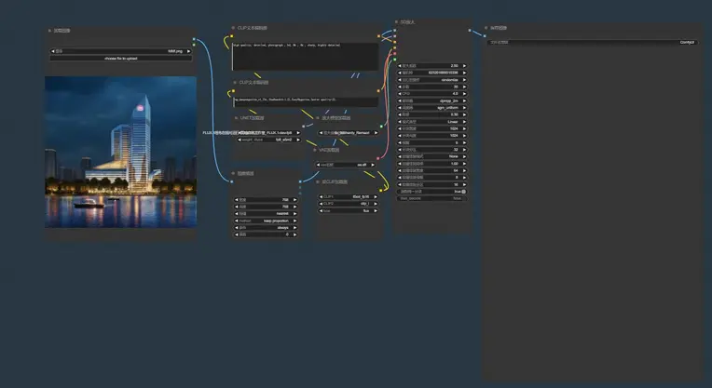This screenshot has height=388, width=712.
Task: Click the top CLIP text encoder node dot
Action: point(235,29)
